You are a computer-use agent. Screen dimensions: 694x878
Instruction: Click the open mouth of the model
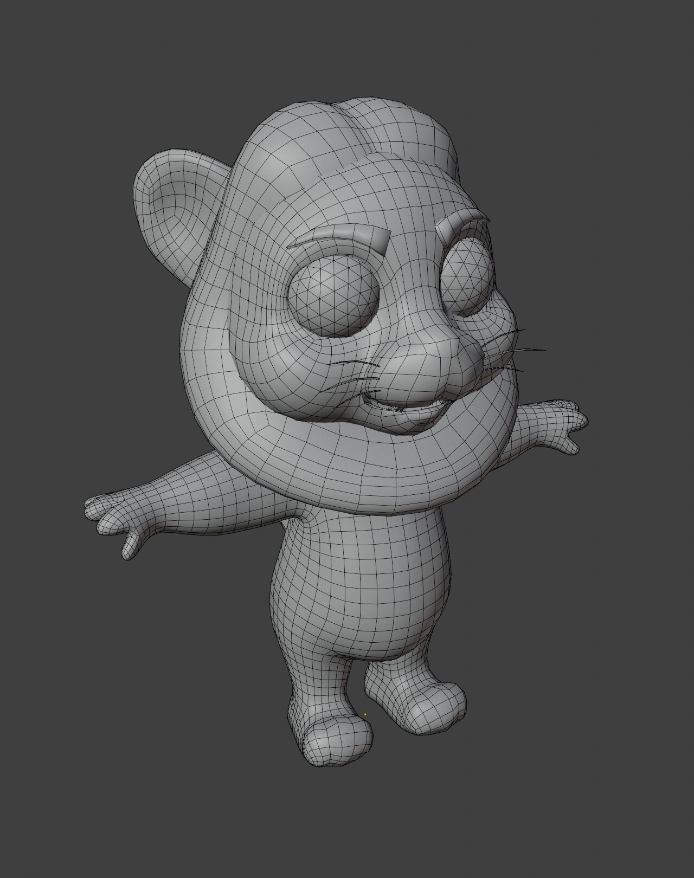click(x=407, y=404)
